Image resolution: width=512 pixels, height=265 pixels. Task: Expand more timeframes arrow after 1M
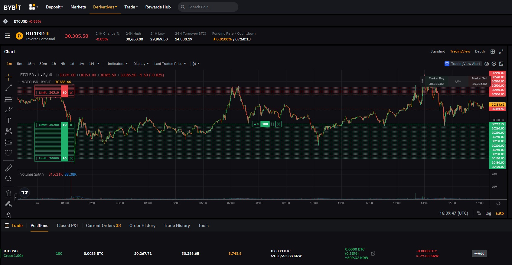pos(98,64)
